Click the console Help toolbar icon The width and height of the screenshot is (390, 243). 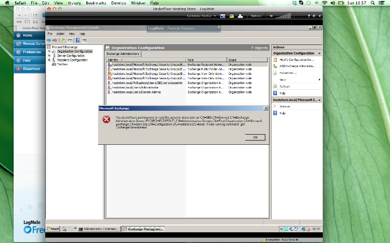pyautogui.click(x=78, y=40)
